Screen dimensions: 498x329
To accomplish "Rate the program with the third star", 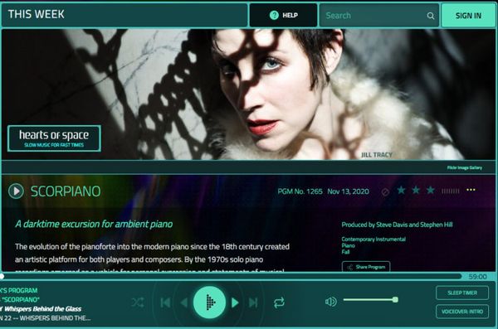I will (430, 190).
